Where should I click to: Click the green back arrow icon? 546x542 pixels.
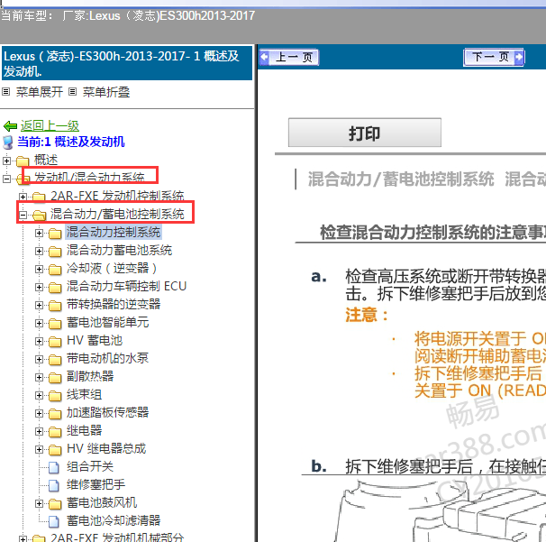[10, 126]
